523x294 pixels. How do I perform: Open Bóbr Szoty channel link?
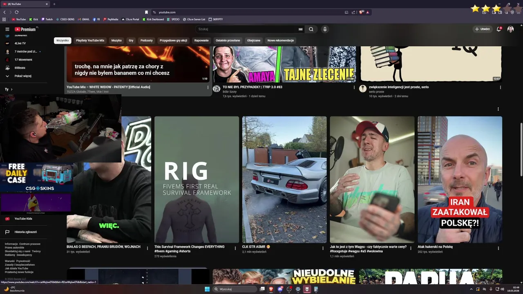pyautogui.click(x=230, y=92)
